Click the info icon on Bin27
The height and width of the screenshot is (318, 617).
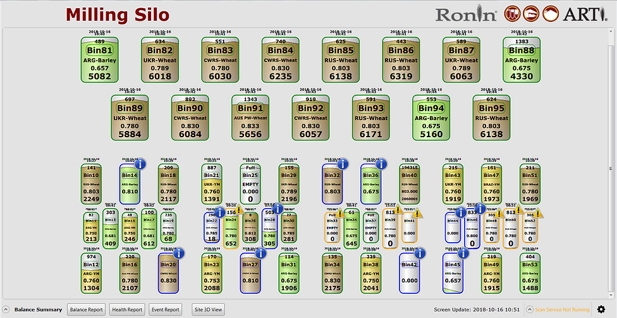[x=261, y=253]
